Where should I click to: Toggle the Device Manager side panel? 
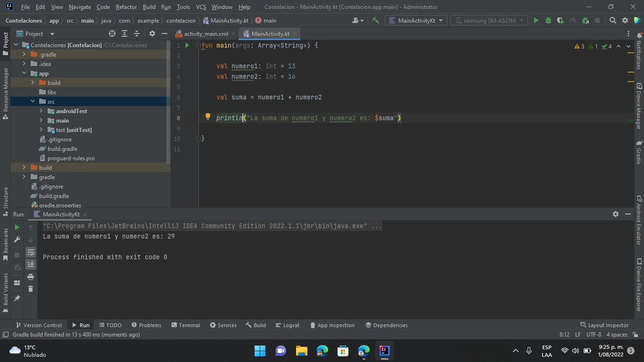tap(639, 105)
